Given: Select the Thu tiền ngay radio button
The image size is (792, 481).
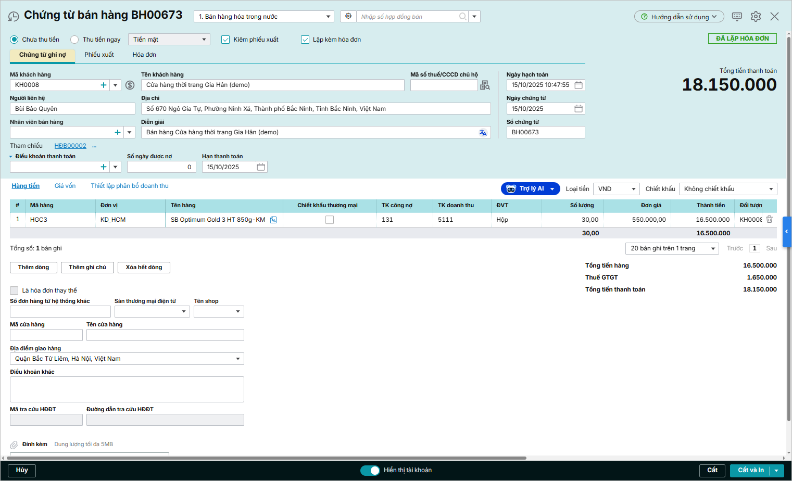Looking at the screenshot, I should (x=74, y=40).
